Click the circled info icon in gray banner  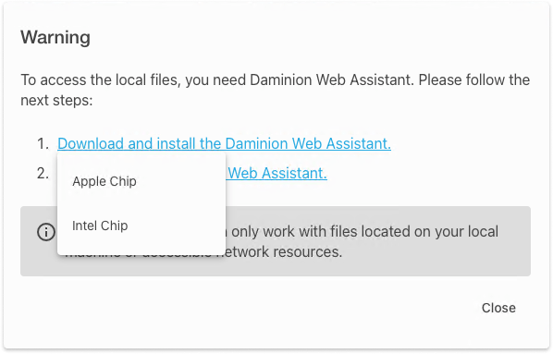pos(46,232)
